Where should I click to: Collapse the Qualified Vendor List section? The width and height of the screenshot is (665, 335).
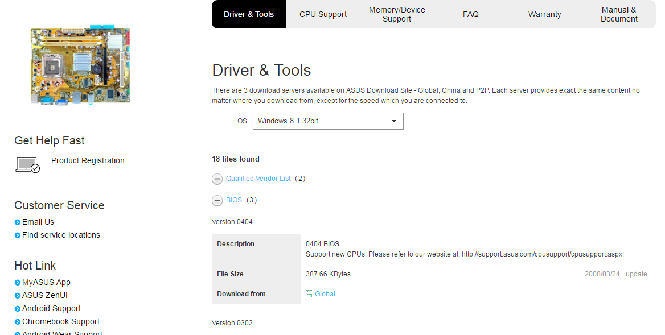217,179
